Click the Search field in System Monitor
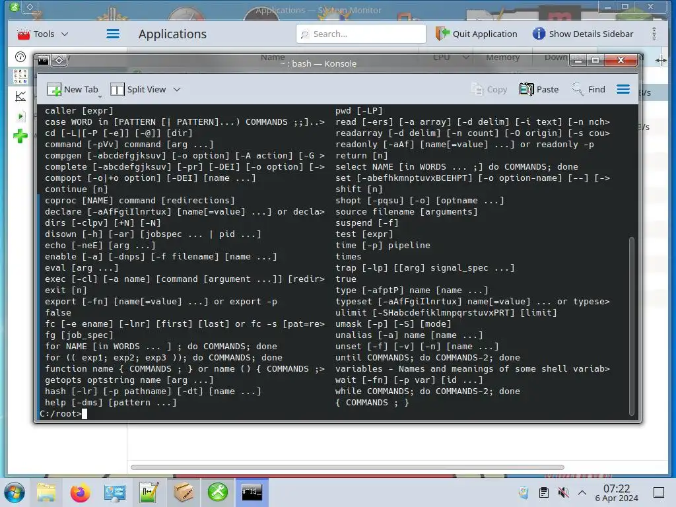Viewport: 676px width, 507px height. (x=361, y=34)
